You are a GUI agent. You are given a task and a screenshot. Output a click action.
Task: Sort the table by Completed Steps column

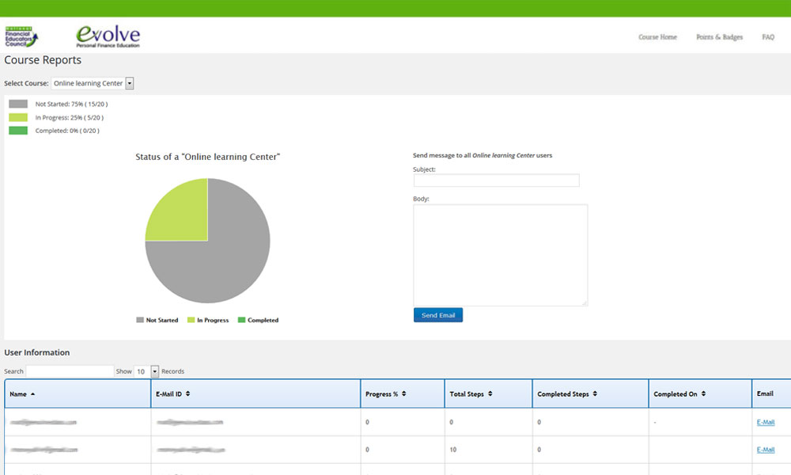click(590, 393)
